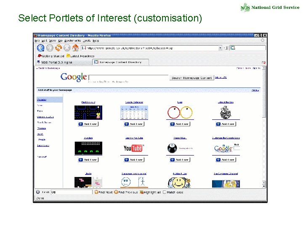This screenshot has width=303, height=227.
Task: Click the Sign in link
Action: pyautogui.click(x=256, y=68)
